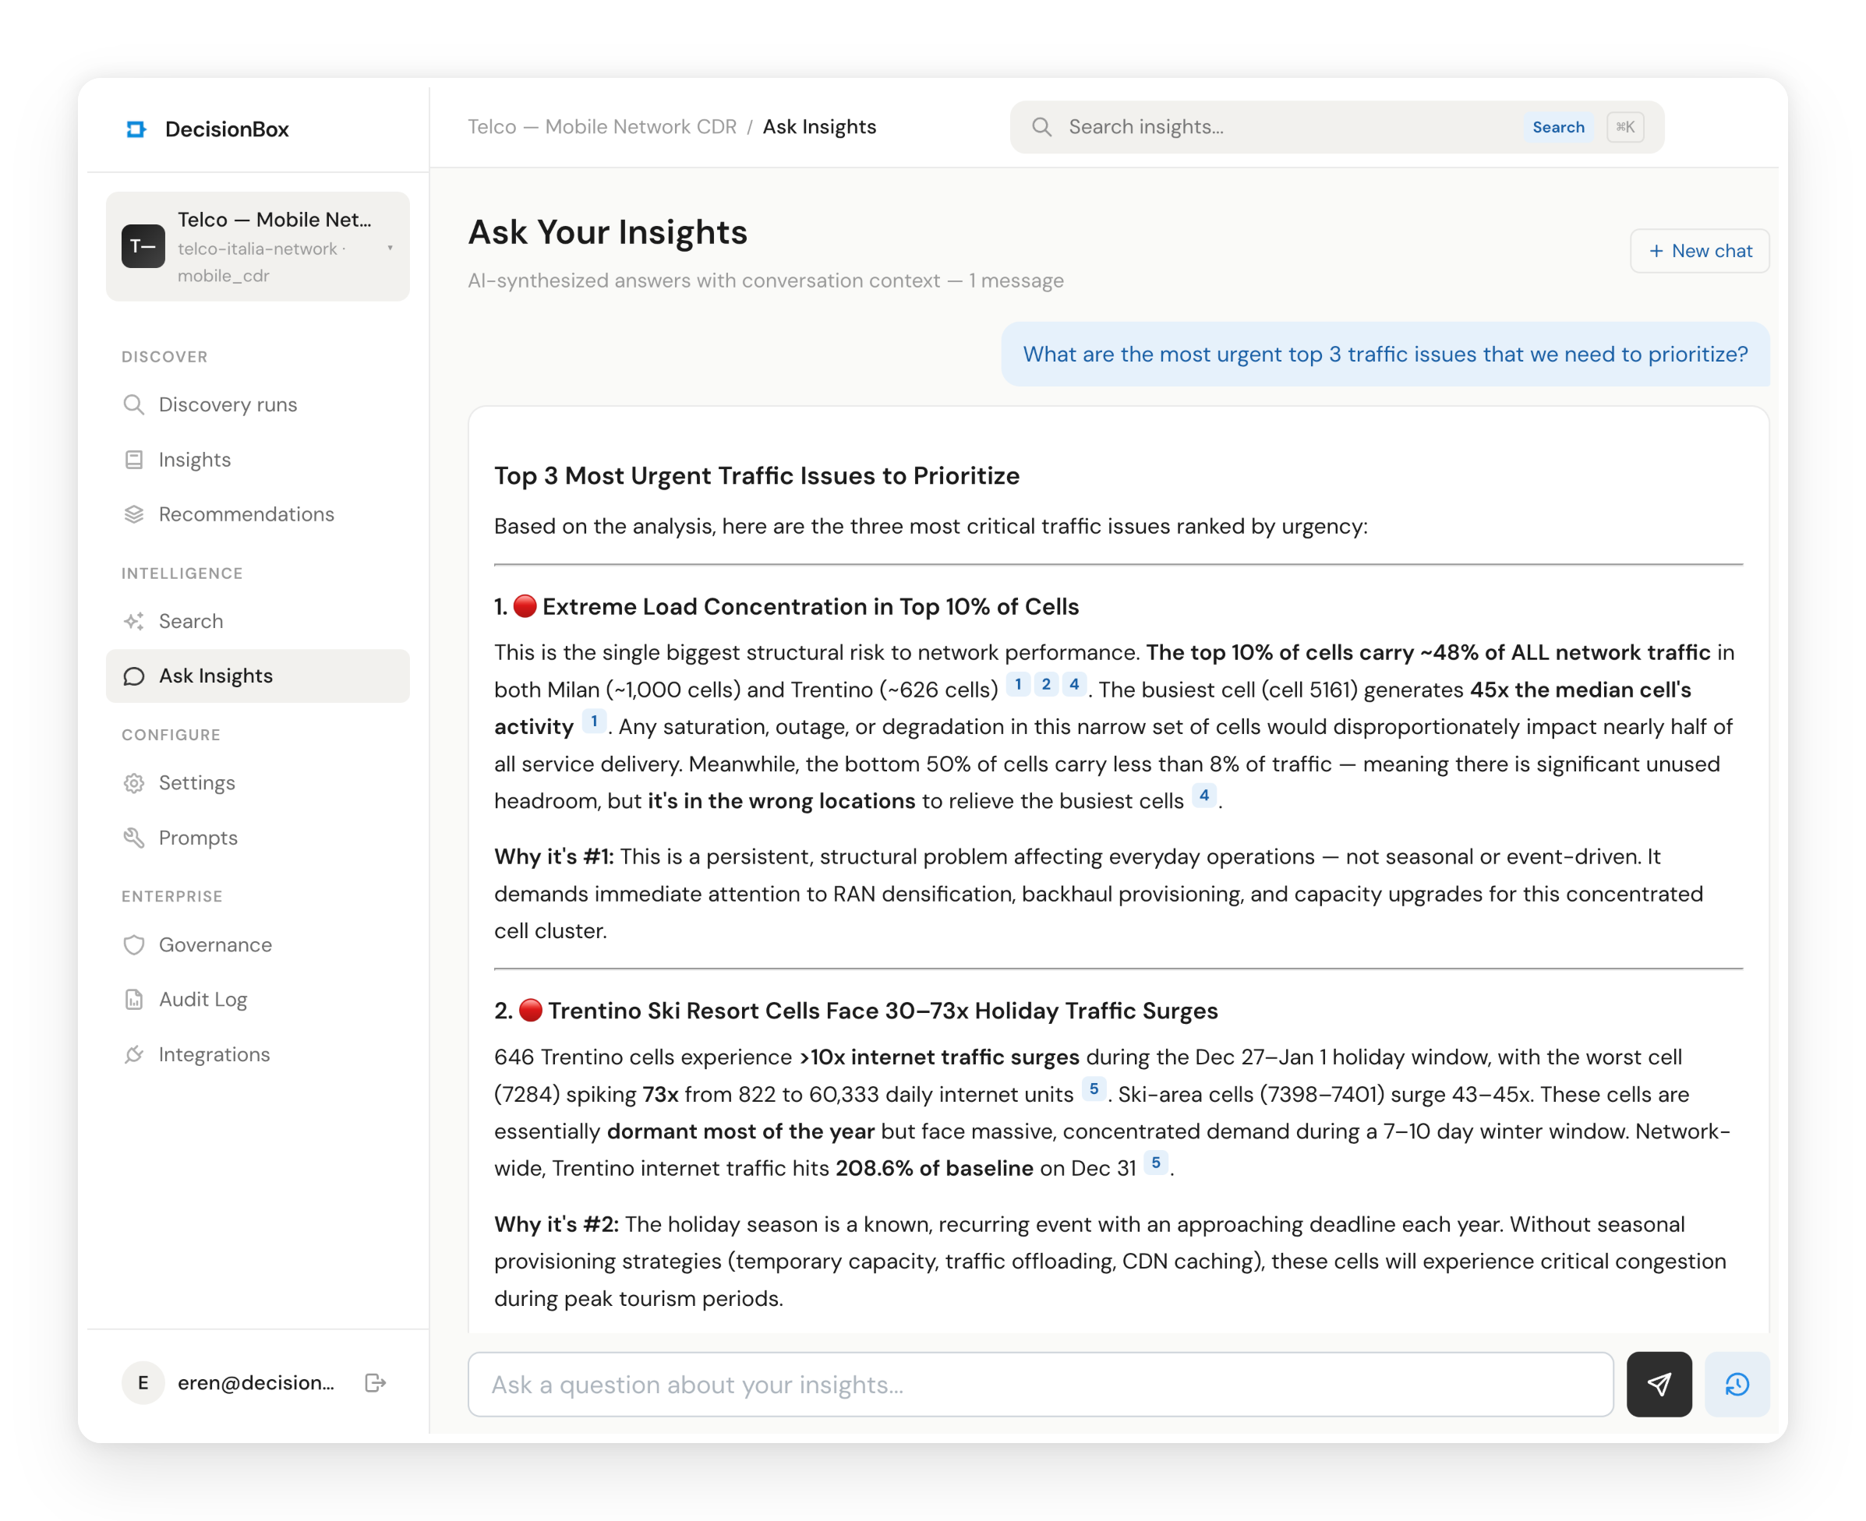
Task: Go to Settings in Configure section
Action: coord(196,782)
